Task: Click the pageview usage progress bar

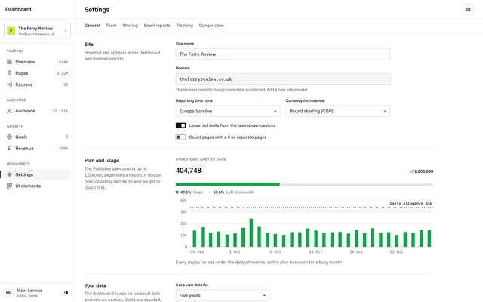Action: tap(304, 184)
